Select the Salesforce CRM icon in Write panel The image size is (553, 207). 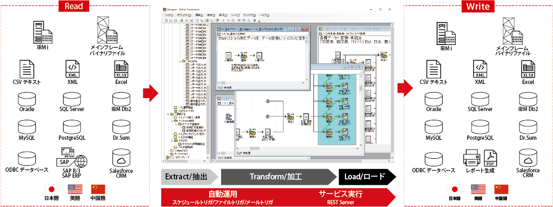click(528, 158)
